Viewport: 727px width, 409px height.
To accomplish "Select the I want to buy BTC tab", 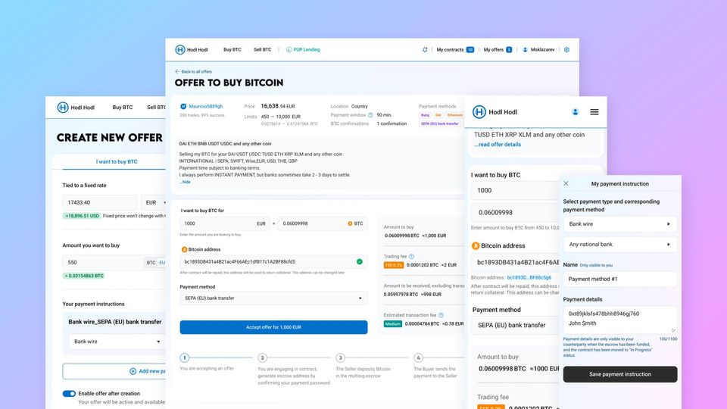I will coord(116,161).
